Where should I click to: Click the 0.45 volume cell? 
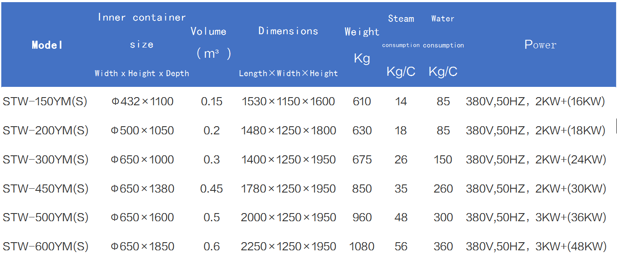(212, 189)
